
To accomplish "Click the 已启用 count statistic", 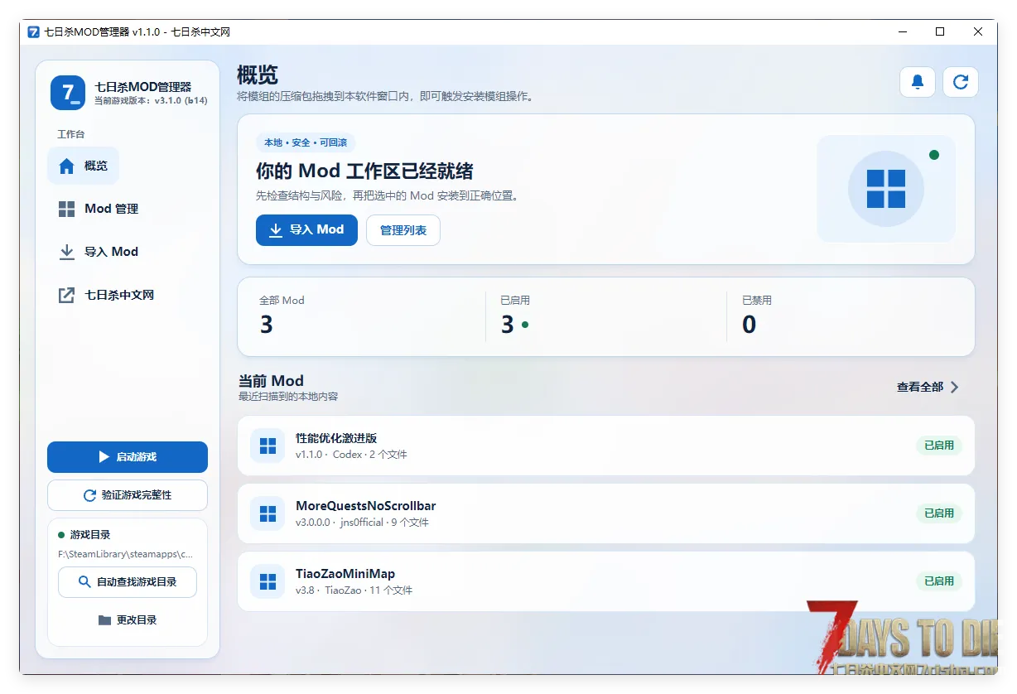I will pyautogui.click(x=606, y=316).
